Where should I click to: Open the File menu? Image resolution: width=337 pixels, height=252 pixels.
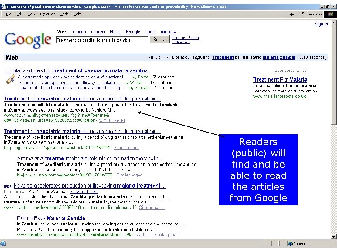(8, 14)
